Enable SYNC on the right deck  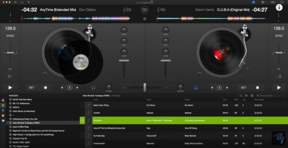tap(279, 36)
